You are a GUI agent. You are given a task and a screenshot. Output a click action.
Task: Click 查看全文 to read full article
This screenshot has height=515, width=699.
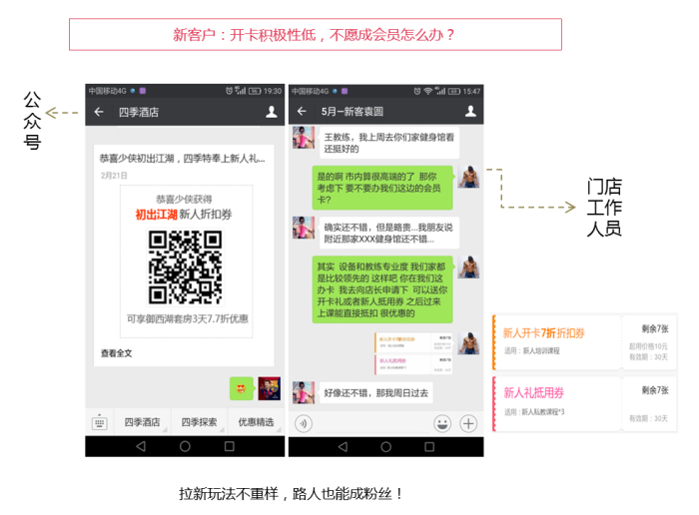(x=116, y=353)
